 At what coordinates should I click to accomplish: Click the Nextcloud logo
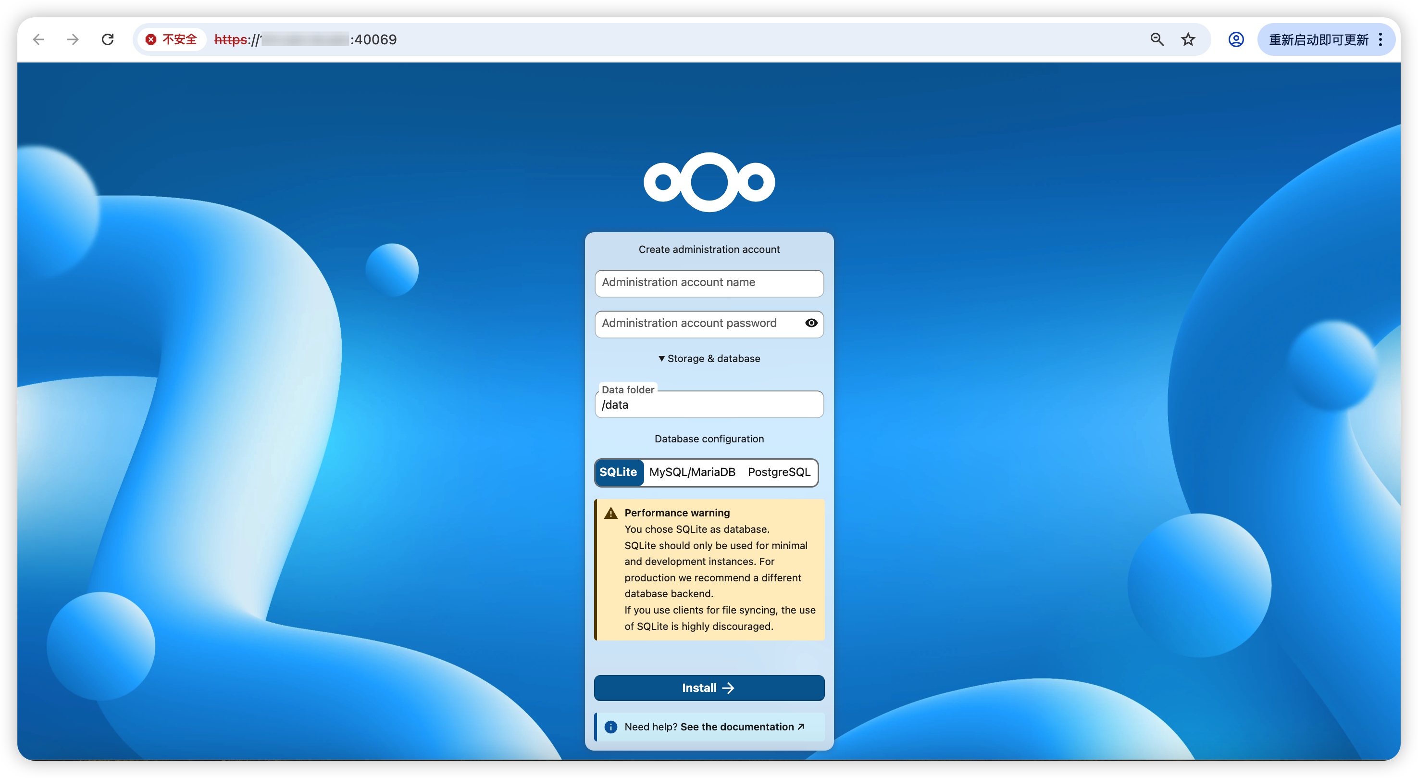(x=709, y=182)
